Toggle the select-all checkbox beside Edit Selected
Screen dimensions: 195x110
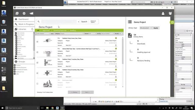(36, 34)
